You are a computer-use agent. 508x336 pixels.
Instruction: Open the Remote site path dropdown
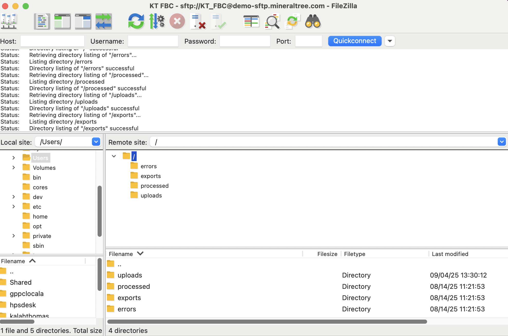[502, 142]
